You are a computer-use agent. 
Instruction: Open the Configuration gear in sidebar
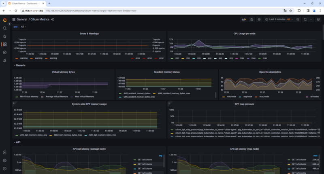click(x=4, y=160)
